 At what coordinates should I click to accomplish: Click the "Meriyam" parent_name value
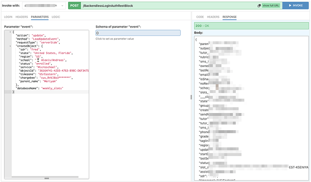[50, 81]
